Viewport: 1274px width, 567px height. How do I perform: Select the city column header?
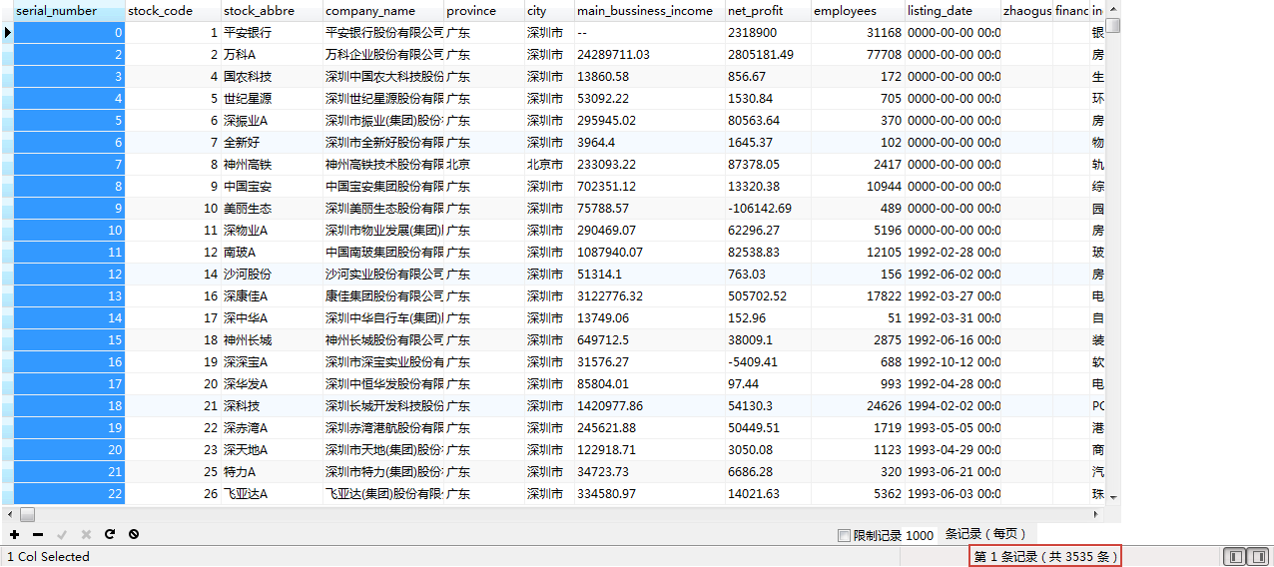[x=549, y=11]
